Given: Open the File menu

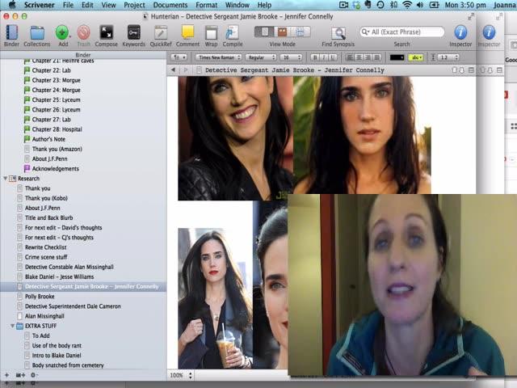Looking at the screenshot, I should coord(68,5).
